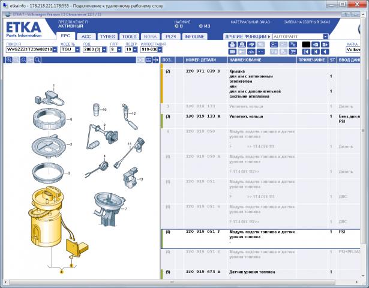Click the cover part 2 in diagram
Viewport: 369px width, 288px height.
[48, 146]
